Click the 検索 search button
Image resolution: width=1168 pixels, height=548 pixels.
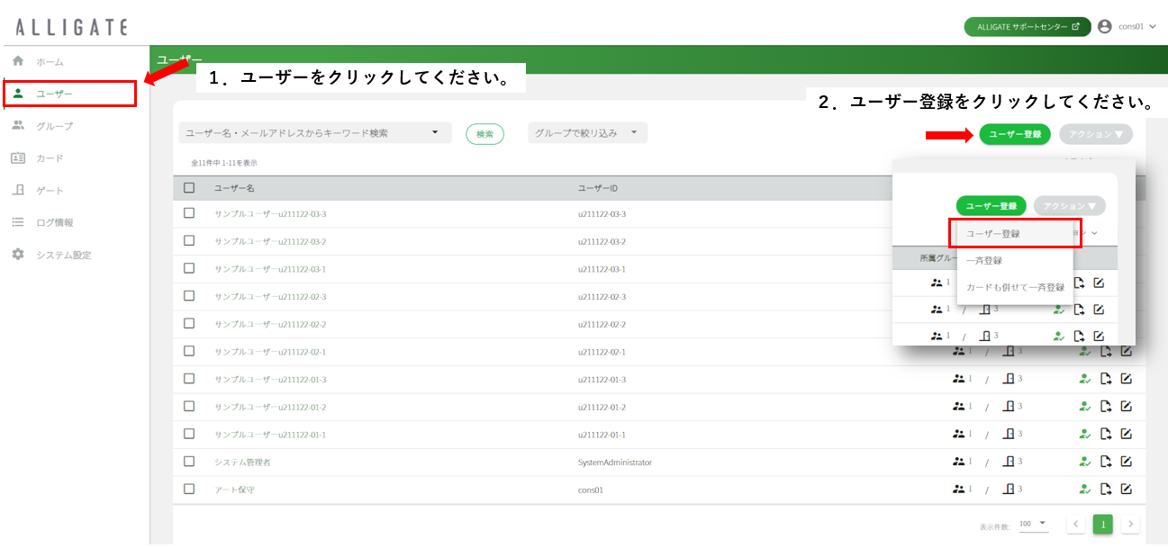point(484,134)
